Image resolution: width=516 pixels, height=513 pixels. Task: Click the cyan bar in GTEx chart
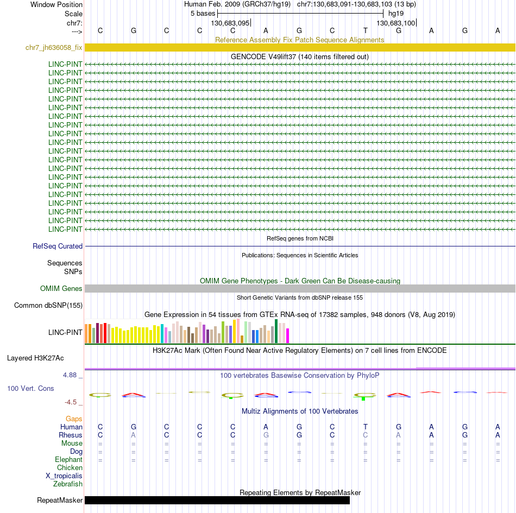point(162,333)
